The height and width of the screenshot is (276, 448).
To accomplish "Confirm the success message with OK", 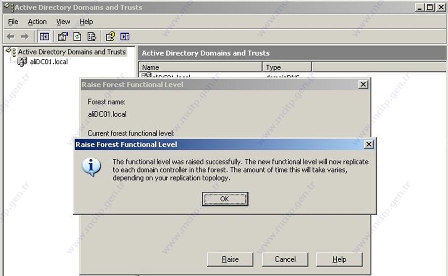I will click(x=225, y=199).
